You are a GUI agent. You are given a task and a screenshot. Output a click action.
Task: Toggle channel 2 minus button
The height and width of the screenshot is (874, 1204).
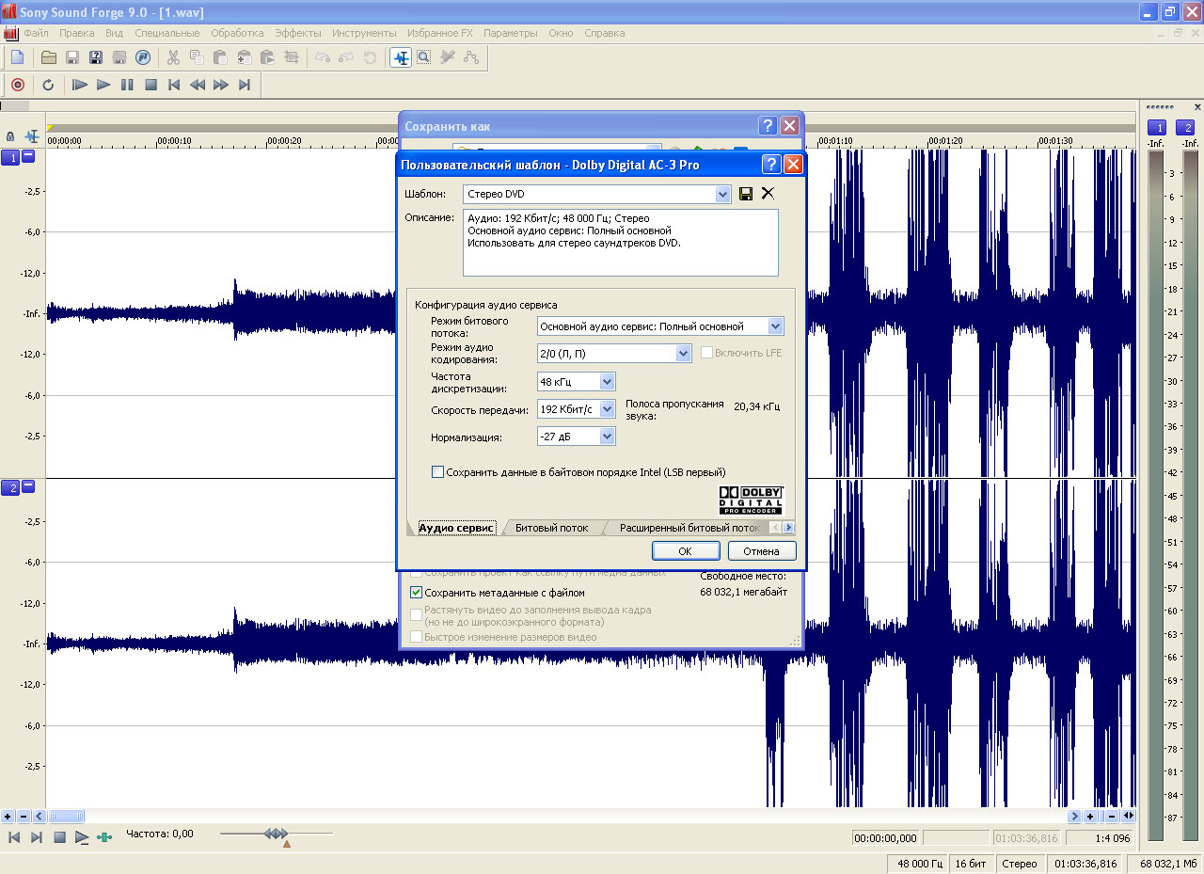(x=28, y=486)
